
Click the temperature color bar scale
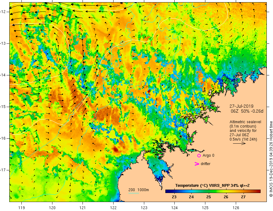point(213,191)
